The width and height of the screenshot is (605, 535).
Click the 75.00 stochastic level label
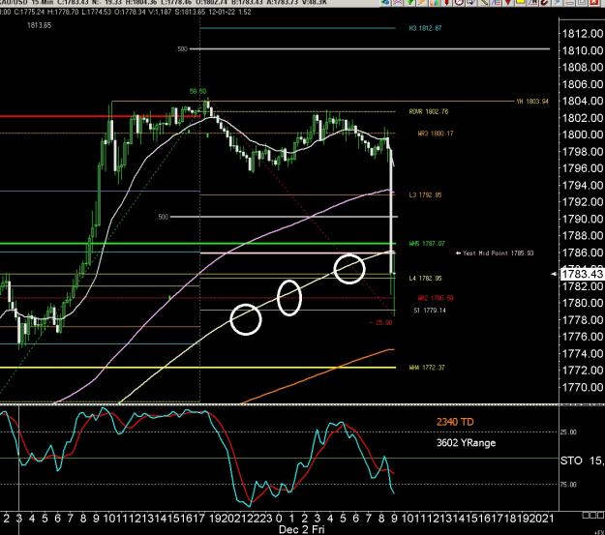[x=568, y=485]
